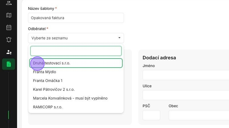Click the dropdown search field
229x128 pixels.
pyautogui.click(x=76, y=51)
